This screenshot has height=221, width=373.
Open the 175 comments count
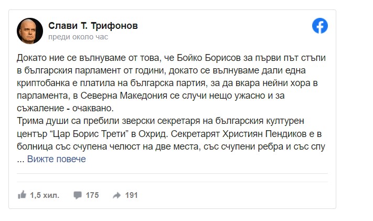tap(92, 195)
